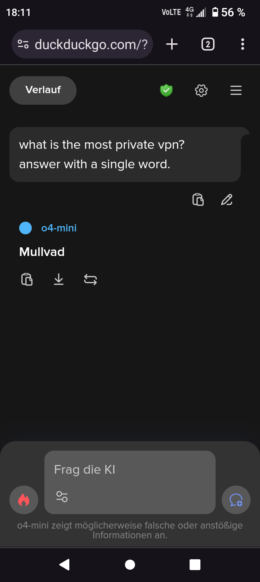Viewport: 260px width, 582px height.
Task: Open a new browser tab with plus
Action: coord(172,44)
